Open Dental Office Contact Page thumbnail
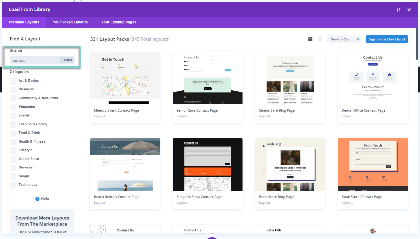420x239 pixels. (x=373, y=78)
